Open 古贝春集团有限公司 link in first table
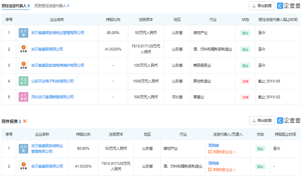Screen dimensions: 302x177 tap(47, 49)
